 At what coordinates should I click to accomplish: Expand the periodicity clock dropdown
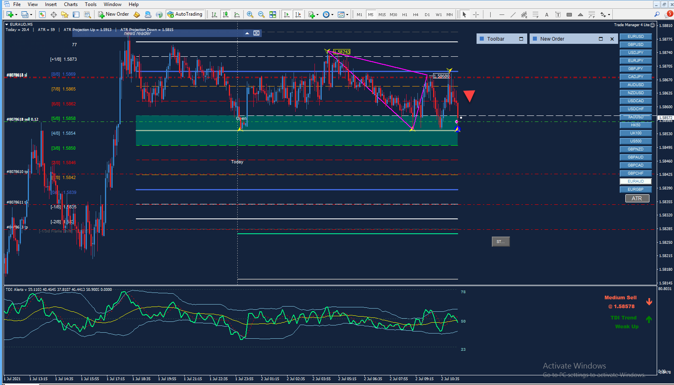coord(332,15)
